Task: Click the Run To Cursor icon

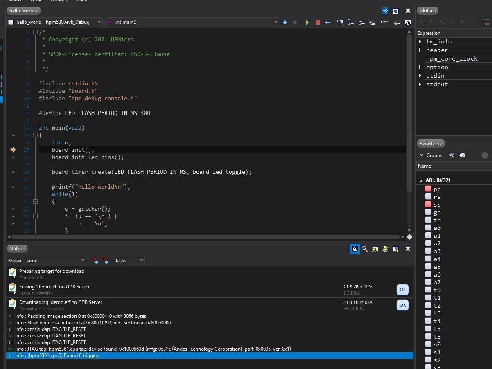Action: (x=372, y=22)
